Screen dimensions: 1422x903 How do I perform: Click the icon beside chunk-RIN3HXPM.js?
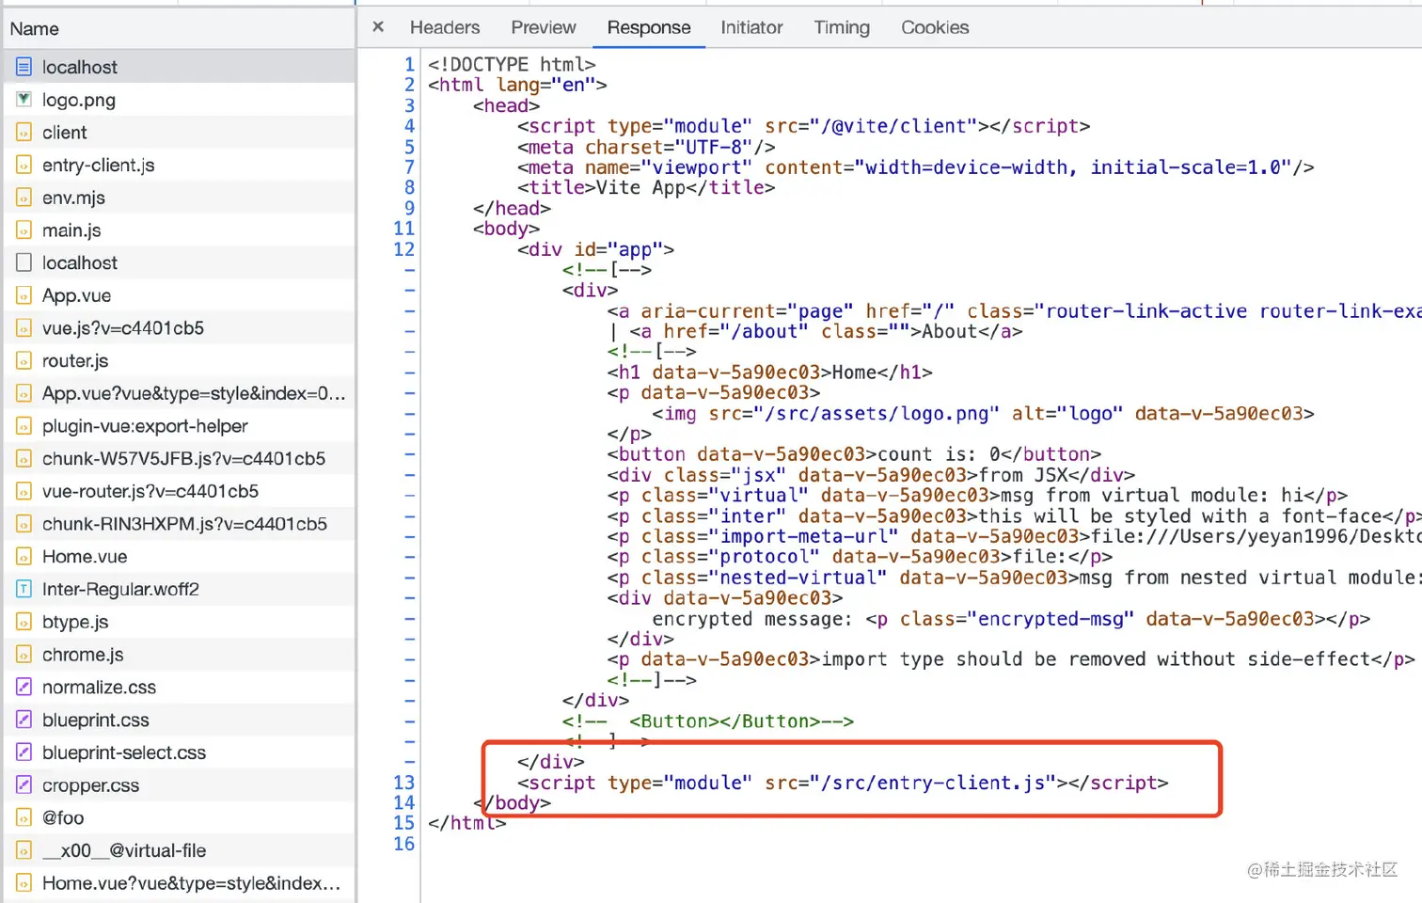(24, 524)
